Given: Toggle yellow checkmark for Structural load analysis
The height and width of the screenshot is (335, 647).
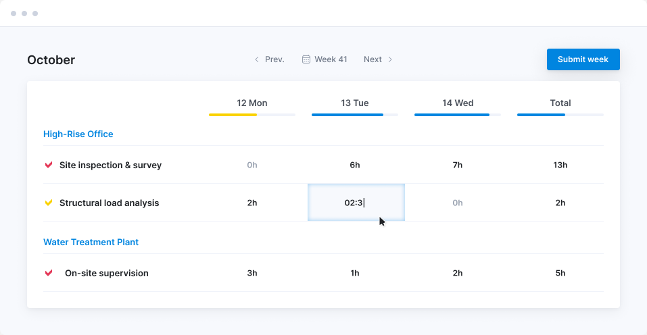Looking at the screenshot, I should [x=49, y=203].
